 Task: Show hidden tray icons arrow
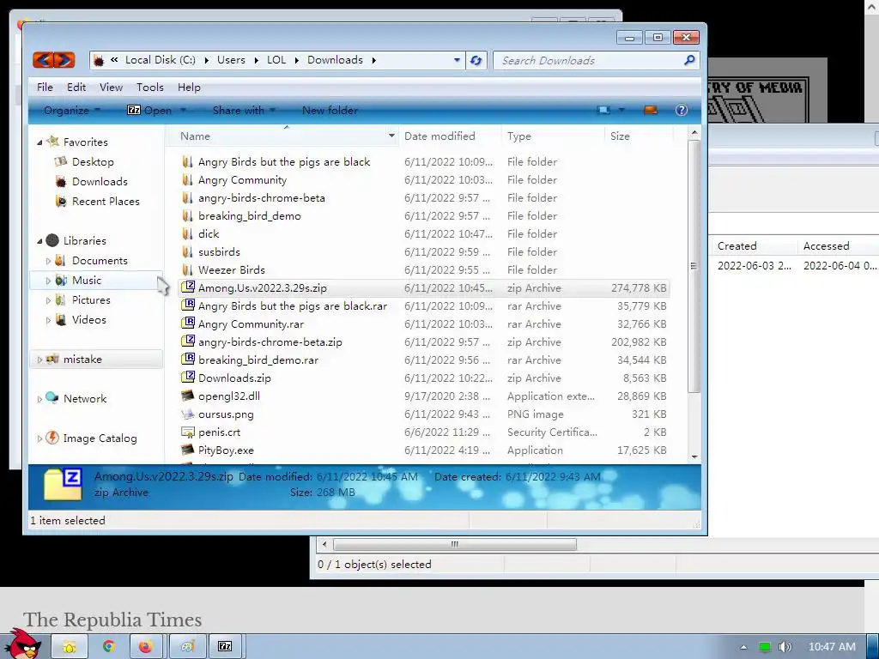(744, 647)
